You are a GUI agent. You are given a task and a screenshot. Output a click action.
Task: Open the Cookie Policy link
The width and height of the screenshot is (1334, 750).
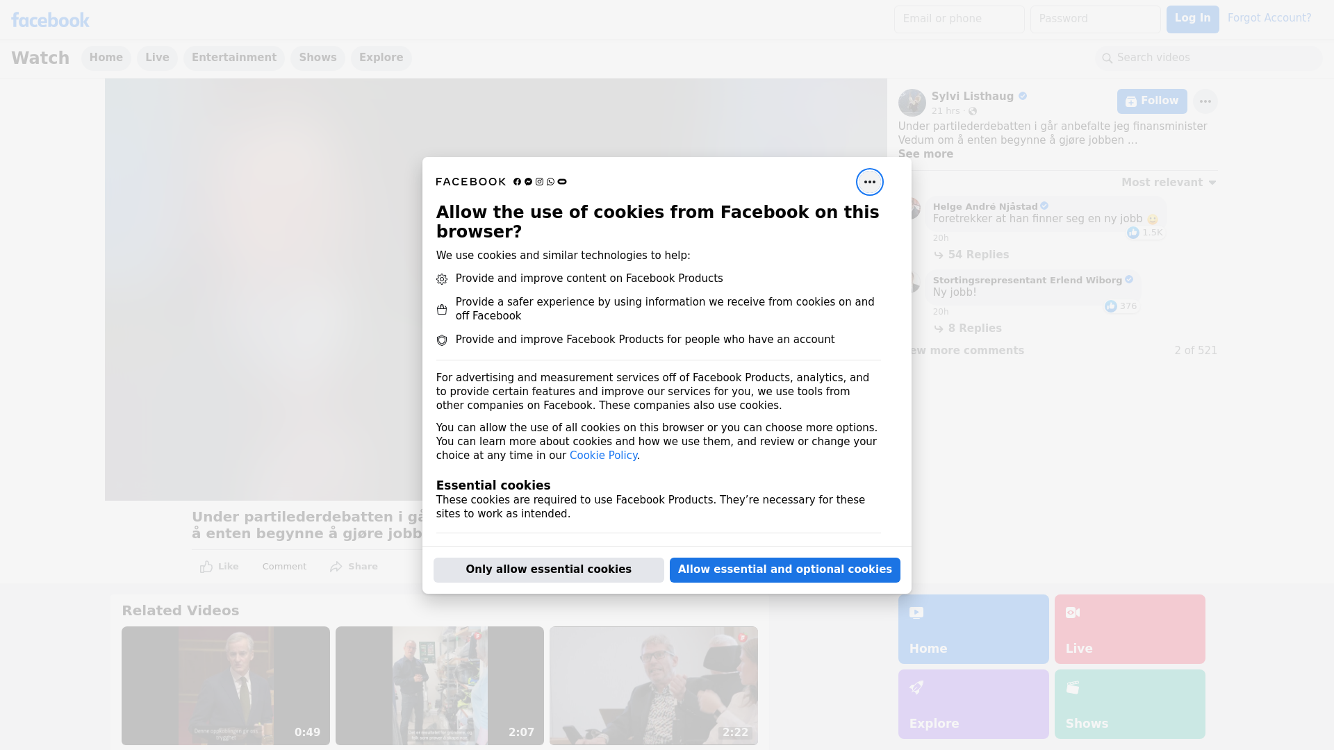coord(603,456)
